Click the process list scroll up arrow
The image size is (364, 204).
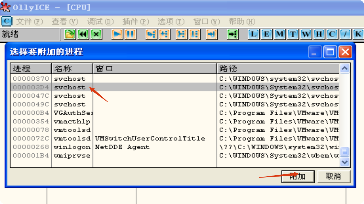click(x=344, y=68)
